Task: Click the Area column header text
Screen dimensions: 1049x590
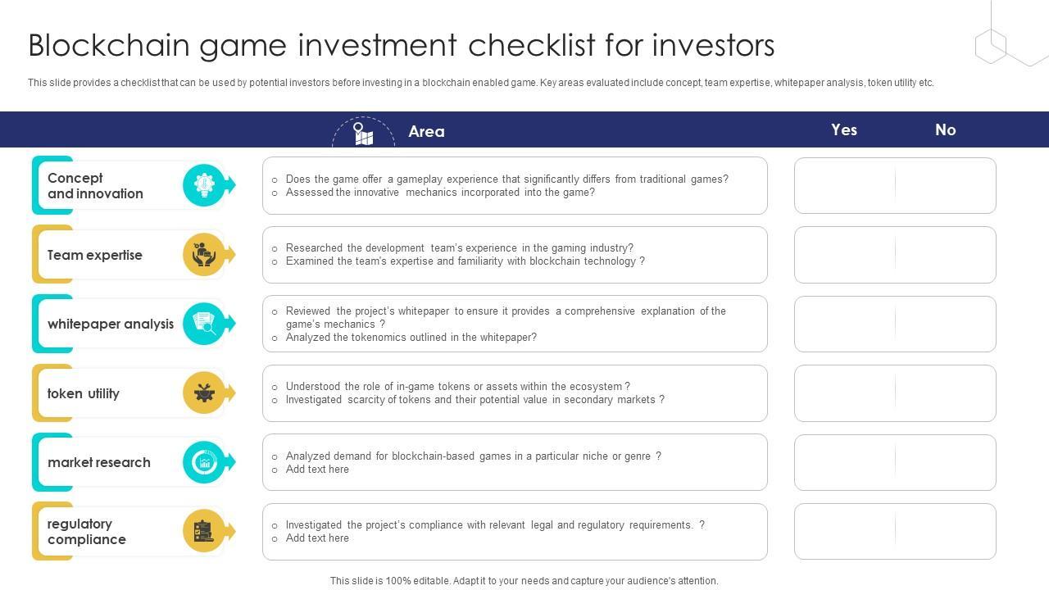Action: click(426, 131)
